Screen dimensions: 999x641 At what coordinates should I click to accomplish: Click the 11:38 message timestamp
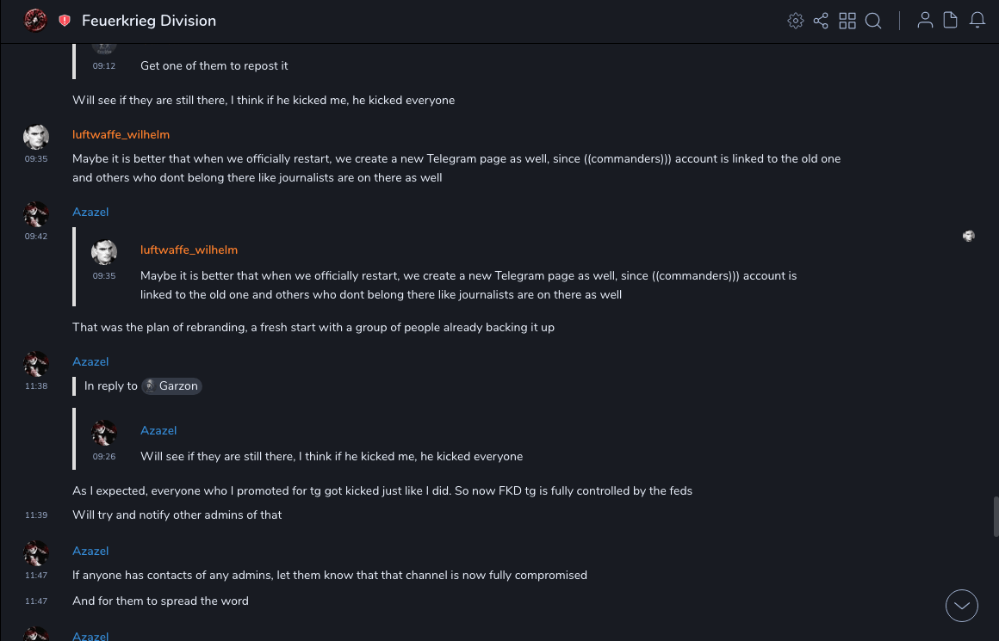pos(36,386)
